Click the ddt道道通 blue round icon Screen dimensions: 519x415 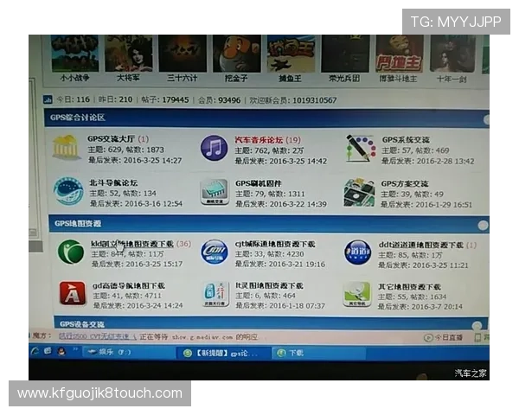(x=357, y=252)
